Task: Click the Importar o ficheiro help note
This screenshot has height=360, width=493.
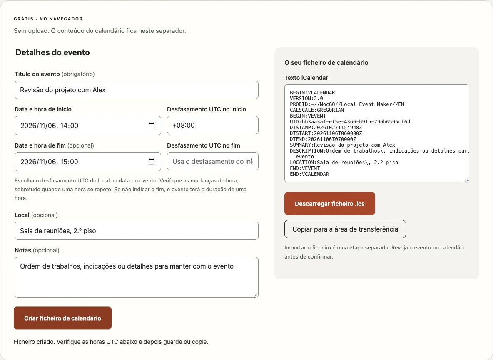Action: pos(376,252)
